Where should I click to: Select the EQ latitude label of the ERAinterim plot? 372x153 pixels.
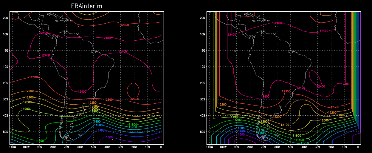click(6, 51)
